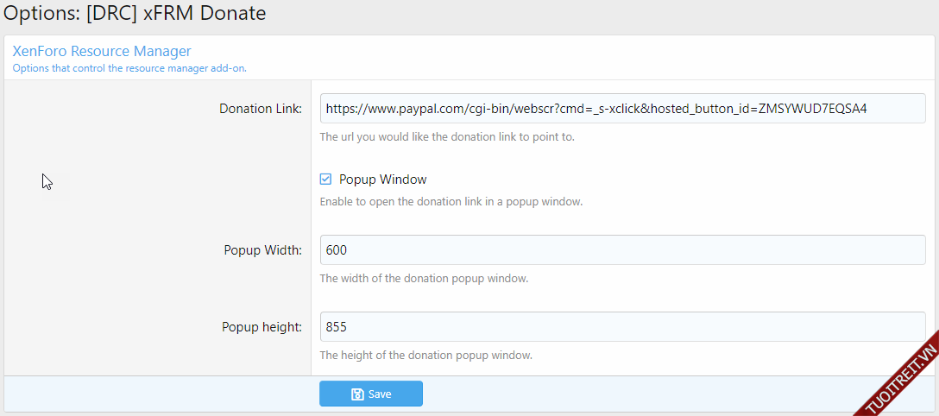Screen dimensions: 939x416
Task: Focus the Donation Link URL field
Action: pyautogui.click(x=621, y=109)
